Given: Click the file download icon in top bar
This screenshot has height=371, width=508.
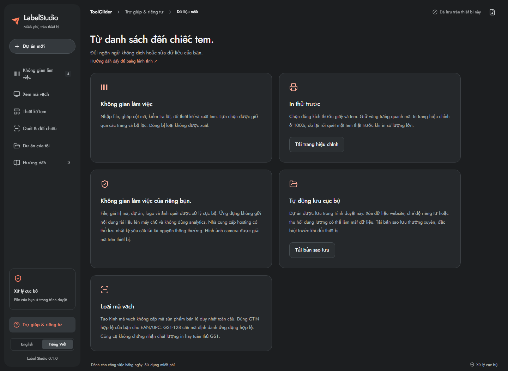Looking at the screenshot, I should (x=492, y=12).
